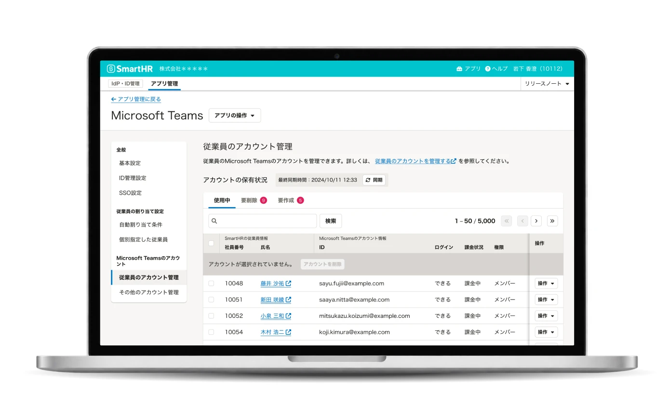Open 個別指定した従業員 in sidebar

tap(149, 240)
